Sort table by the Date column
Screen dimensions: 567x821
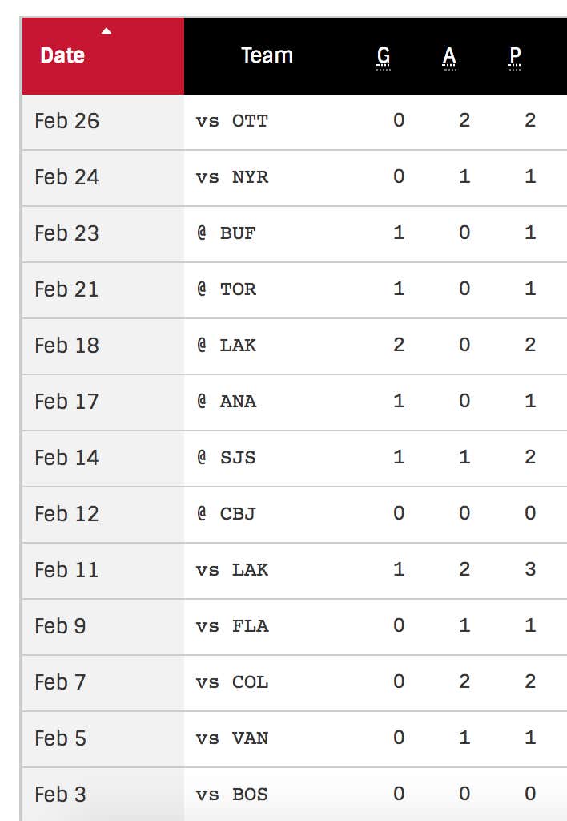click(62, 55)
